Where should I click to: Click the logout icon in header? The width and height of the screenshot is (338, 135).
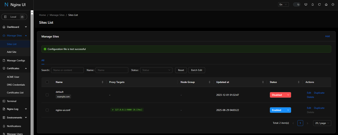coord(333,4)
